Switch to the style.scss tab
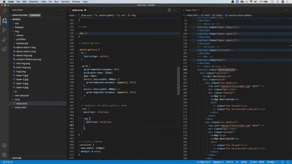Image resolution: width=292 pixels, height=164 pixels. (78, 10)
